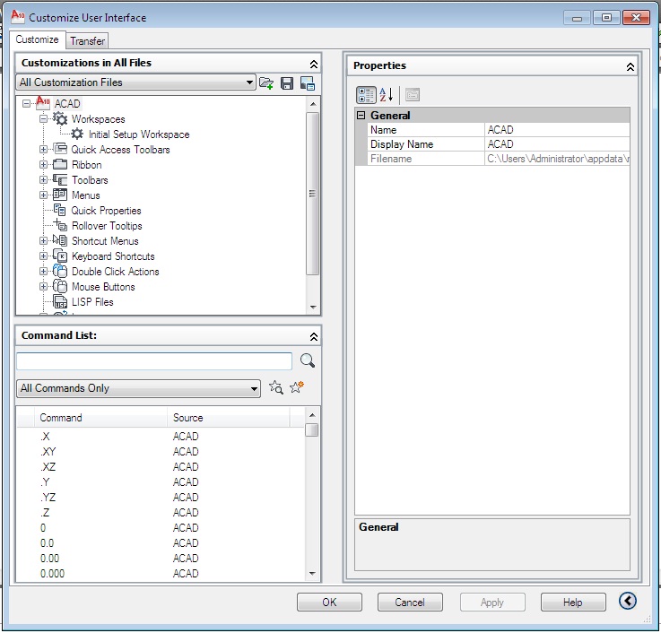Click the Quick Properties icon
Screen dimensions: 661x633
tap(60, 210)
